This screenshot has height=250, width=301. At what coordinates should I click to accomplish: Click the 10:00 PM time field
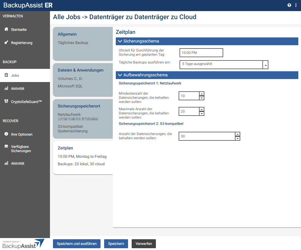pyautogui.click(x=201, y=53)
